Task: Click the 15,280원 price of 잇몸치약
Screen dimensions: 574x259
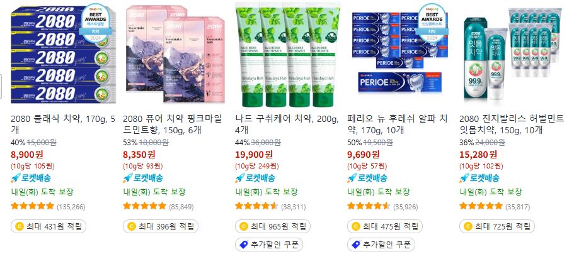Action: (x=478, y=155)
